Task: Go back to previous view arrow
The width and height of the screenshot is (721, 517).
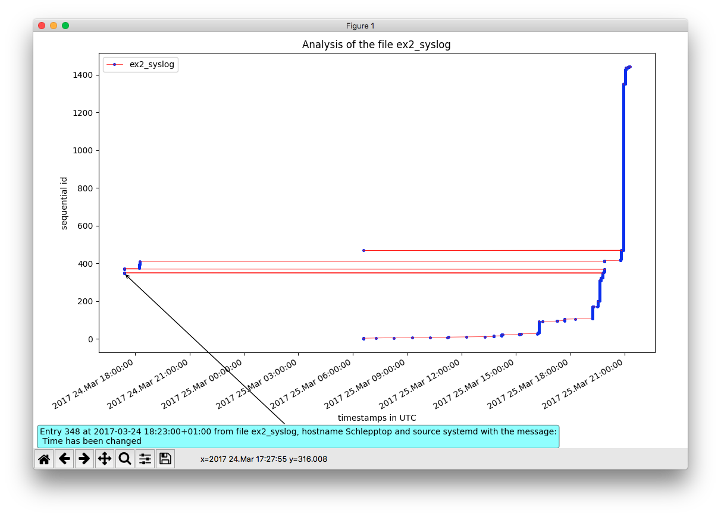Action: pyautogui.click(x=64, y=459)
